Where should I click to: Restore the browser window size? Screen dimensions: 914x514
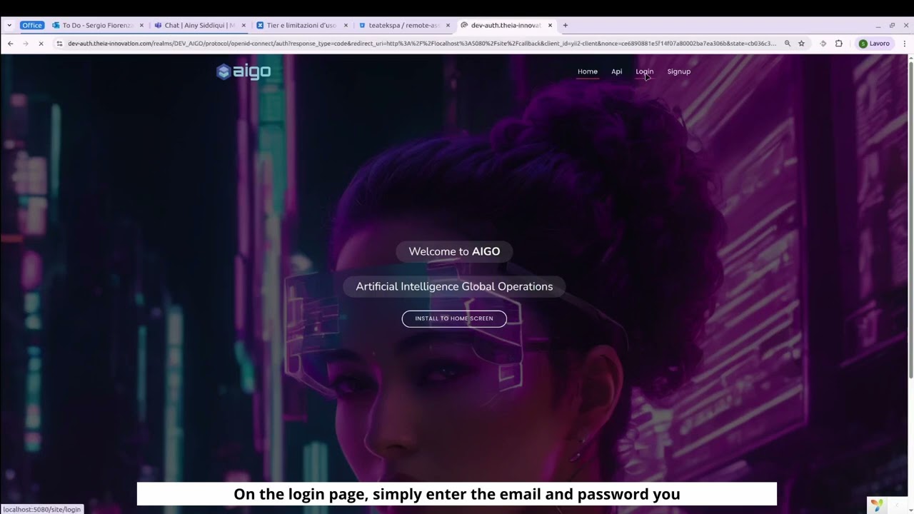point(892,25)
